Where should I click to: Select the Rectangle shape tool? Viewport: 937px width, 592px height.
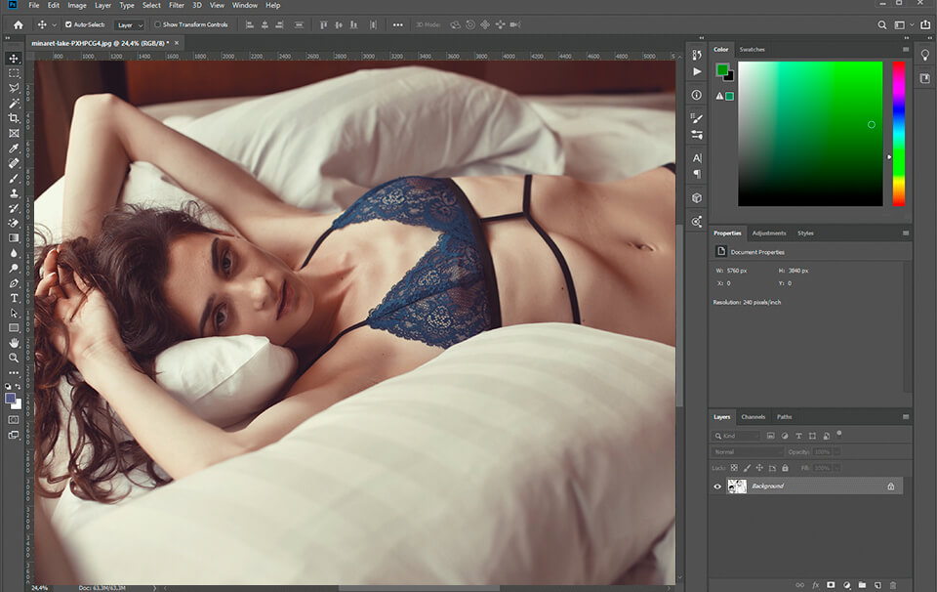(x=14, y=327)
